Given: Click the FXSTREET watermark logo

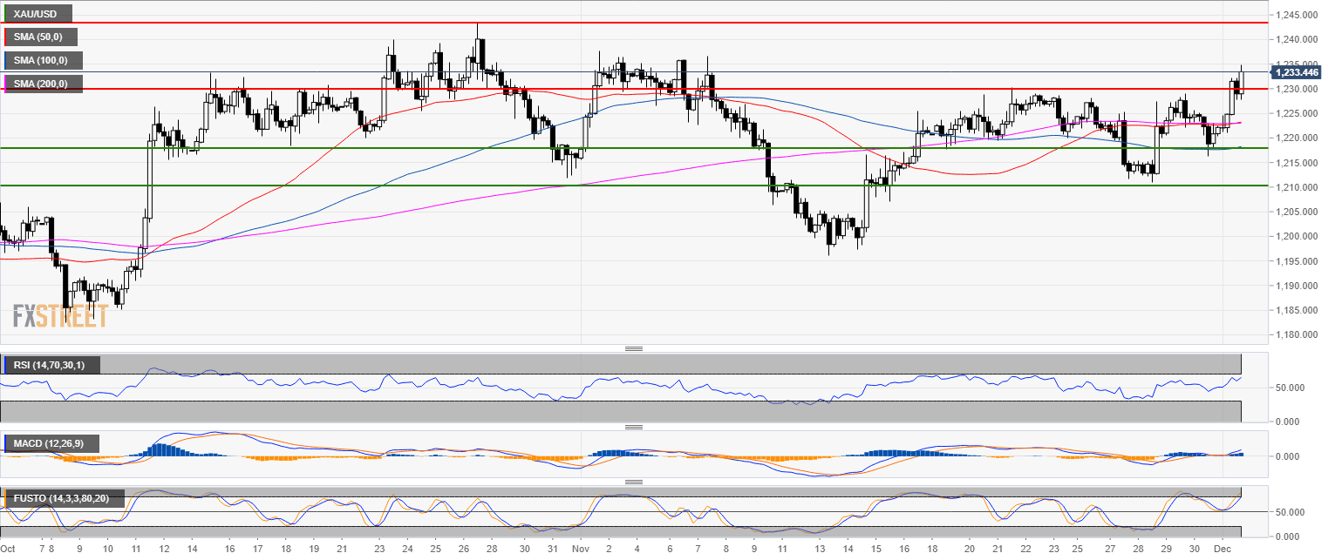Looking at the screenshot, I should click(x=60, y=316).
